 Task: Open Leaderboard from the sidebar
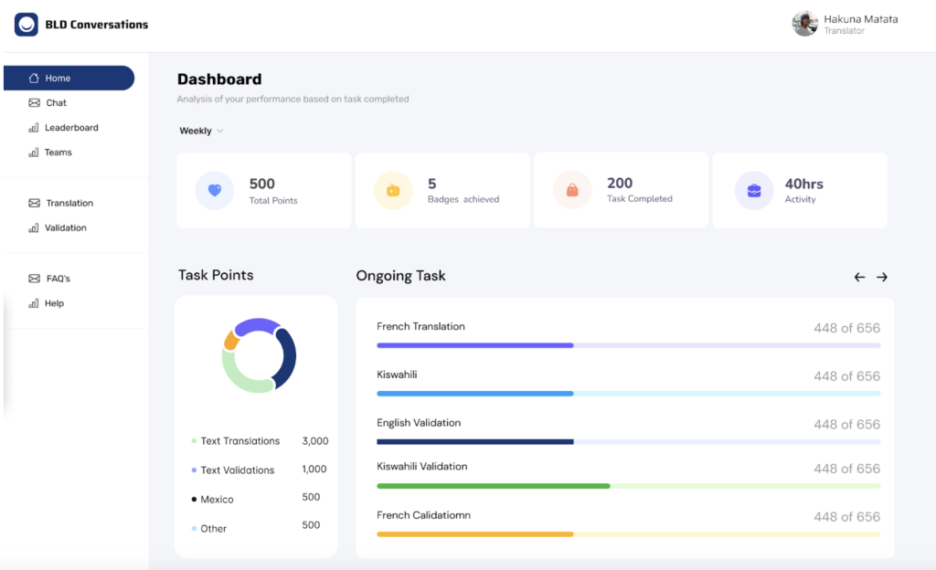[71, 128]
